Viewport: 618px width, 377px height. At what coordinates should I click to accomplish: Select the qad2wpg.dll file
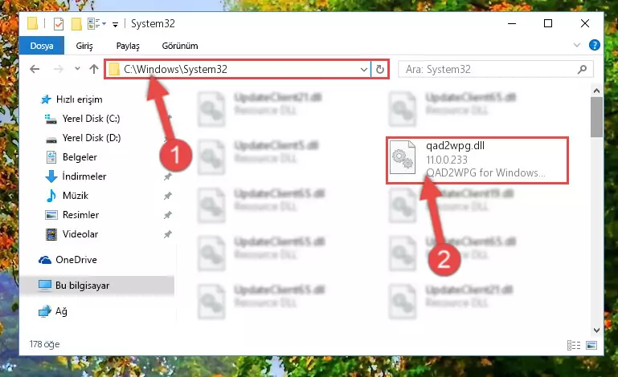477,160
